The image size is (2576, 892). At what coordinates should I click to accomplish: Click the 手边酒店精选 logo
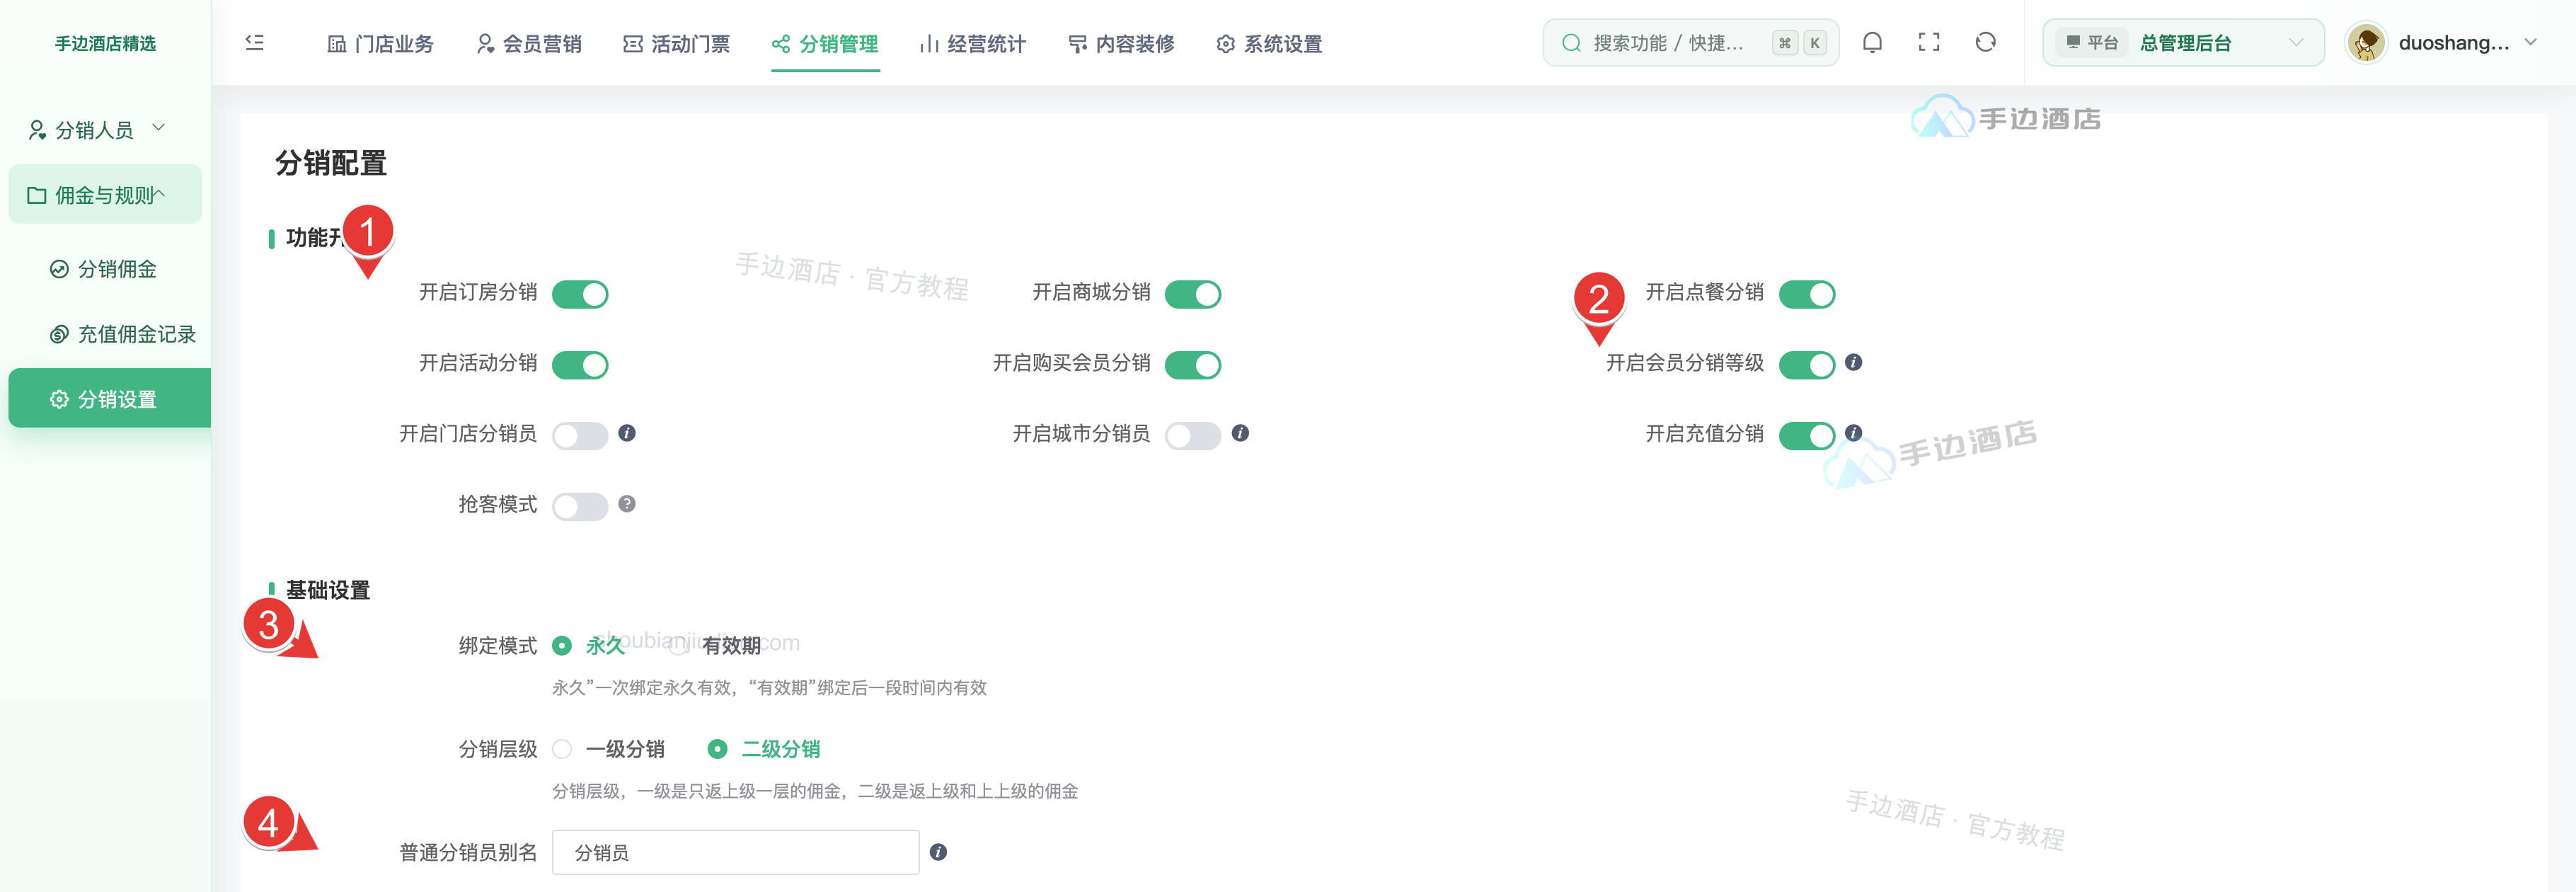[x=105, y=43]
